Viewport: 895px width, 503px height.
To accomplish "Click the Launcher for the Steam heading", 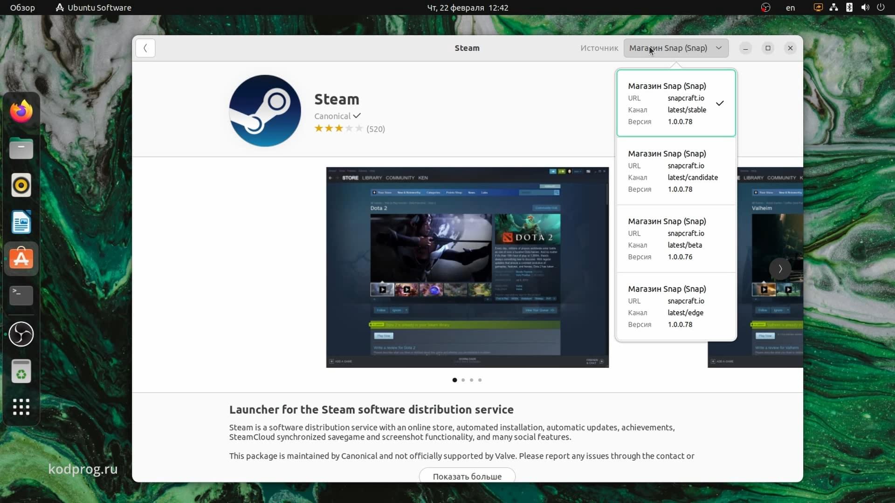I will [372, 409].
